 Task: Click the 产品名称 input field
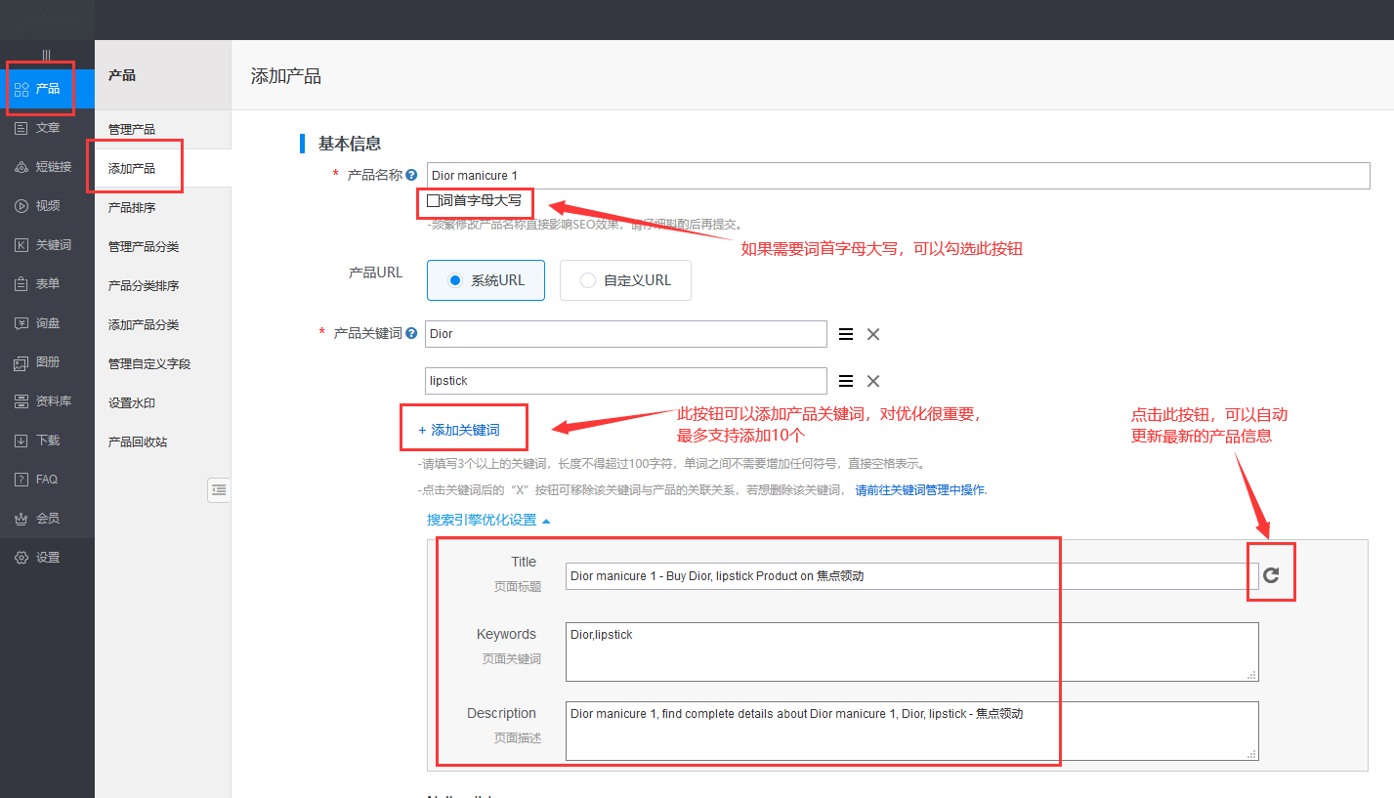point(897,176)
